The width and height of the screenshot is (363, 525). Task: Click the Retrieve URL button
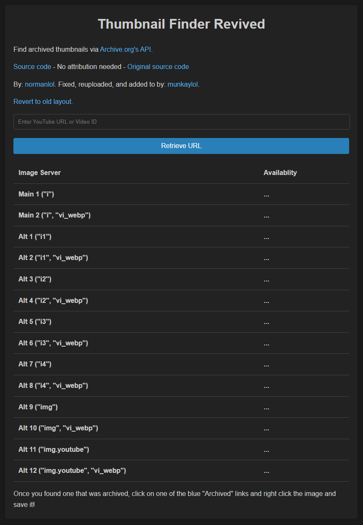[181, 146]
